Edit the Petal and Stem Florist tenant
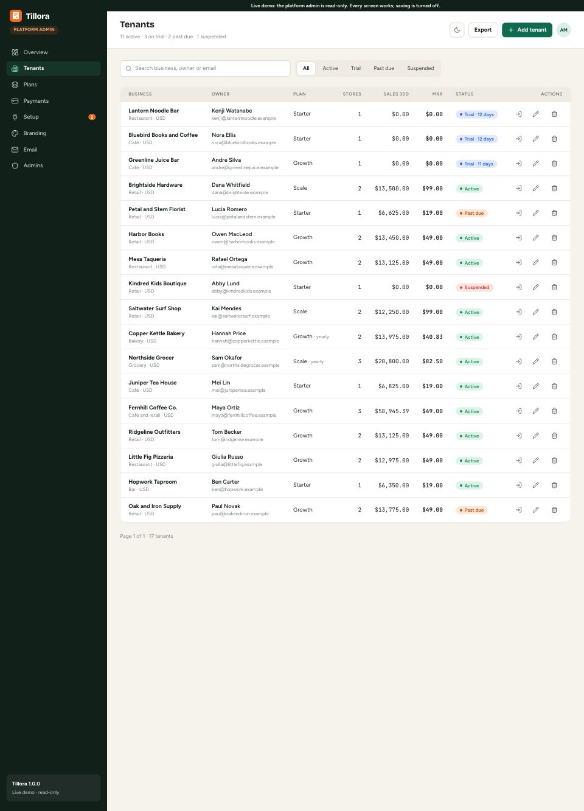This screenshot has width=584, height=811. 536,213
